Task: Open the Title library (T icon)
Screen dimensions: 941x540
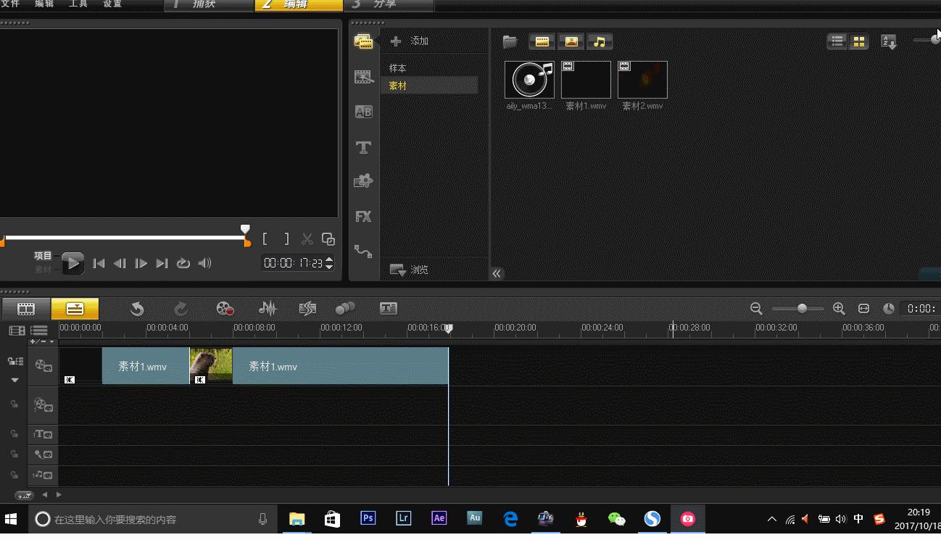Action: click(x=363, y=147)
